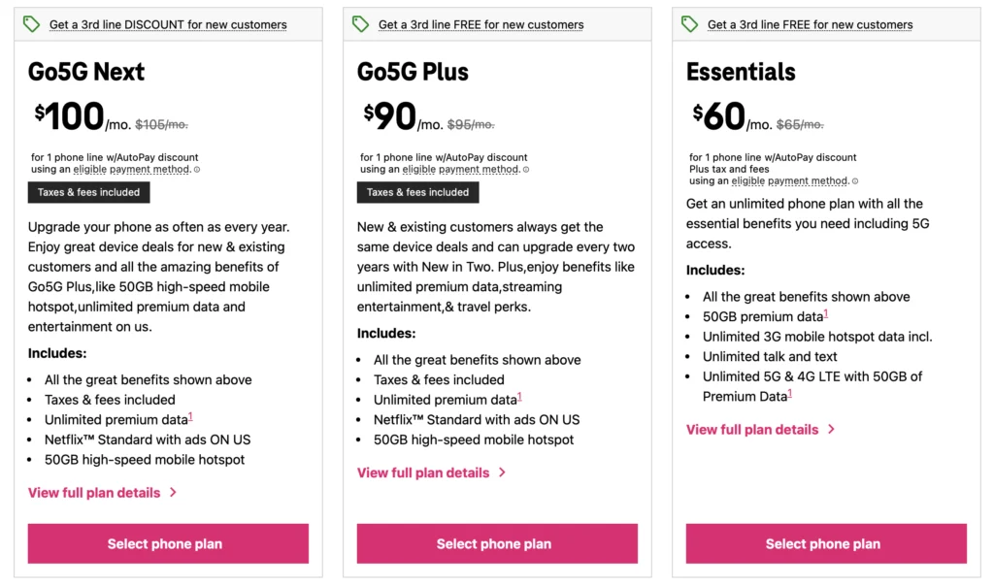Expand the Go5G Plus full plan details chevron
The width and height of the screenshot is (994, 586).
[502, 472]
